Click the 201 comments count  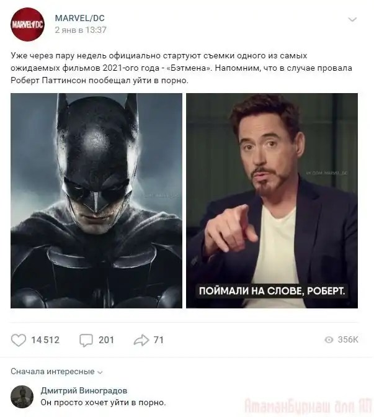106,340
